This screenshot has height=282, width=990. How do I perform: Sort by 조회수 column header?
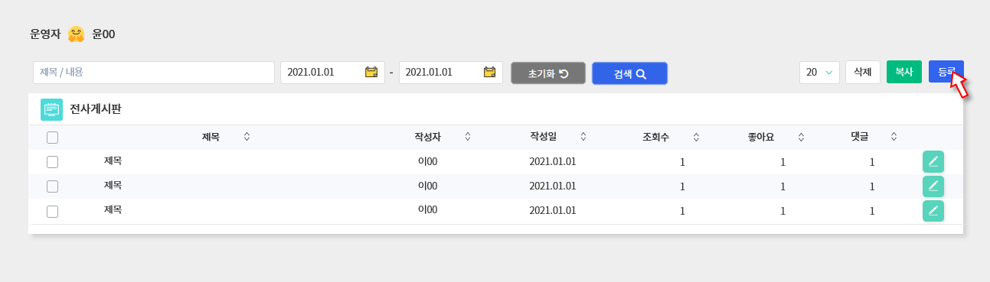(x=656, y=138)
